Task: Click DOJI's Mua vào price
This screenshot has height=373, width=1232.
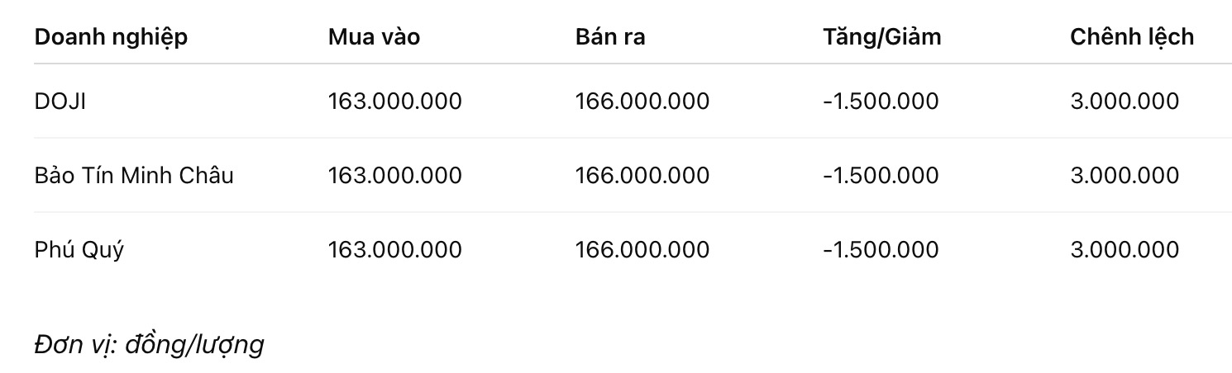Action: point(394,102)
